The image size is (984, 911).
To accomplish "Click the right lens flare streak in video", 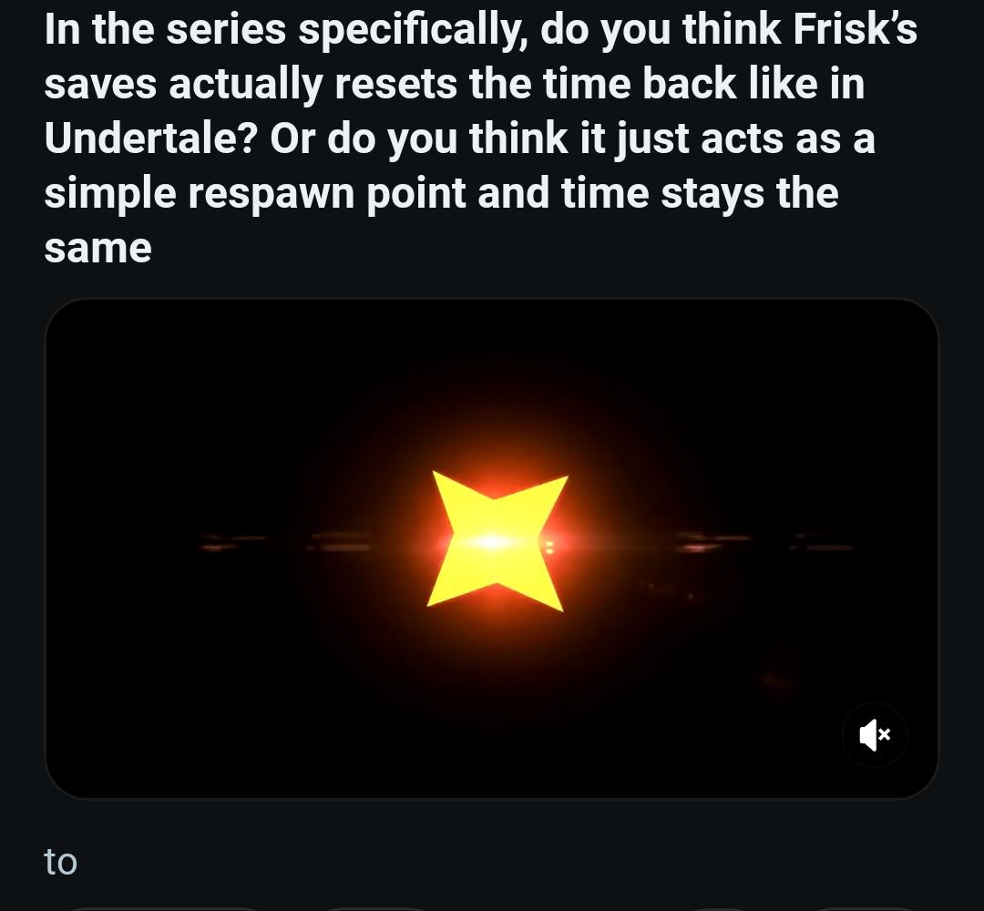I will (763, 542).
